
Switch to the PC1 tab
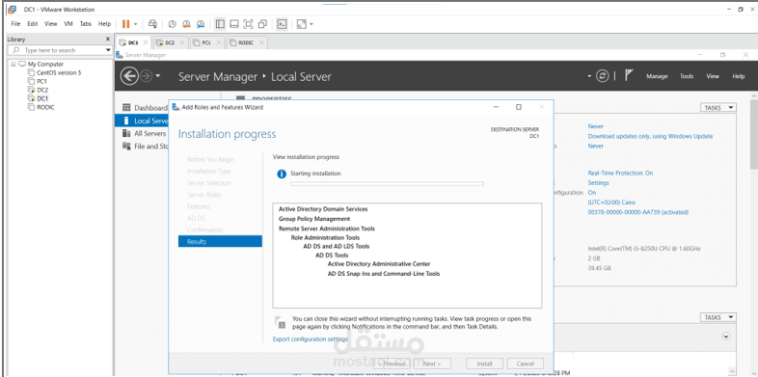tap(206, 42)
